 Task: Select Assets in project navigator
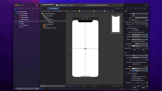[23, 23]
